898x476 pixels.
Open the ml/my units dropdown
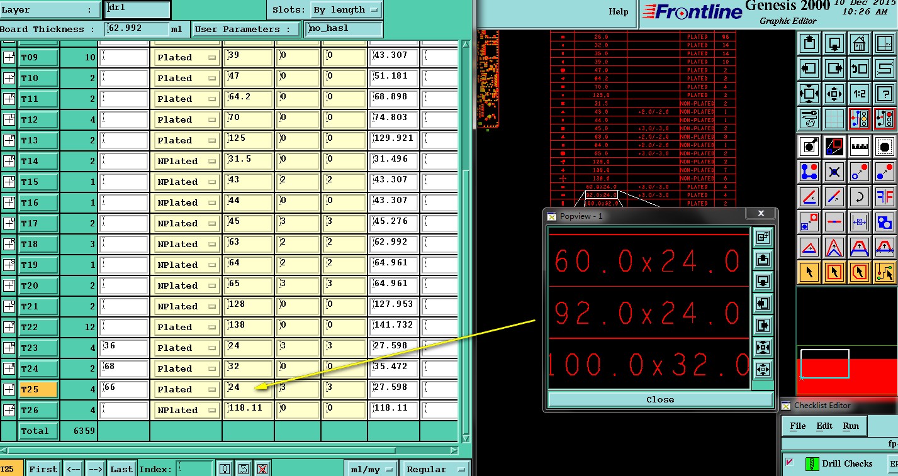[x=372, y=469]
